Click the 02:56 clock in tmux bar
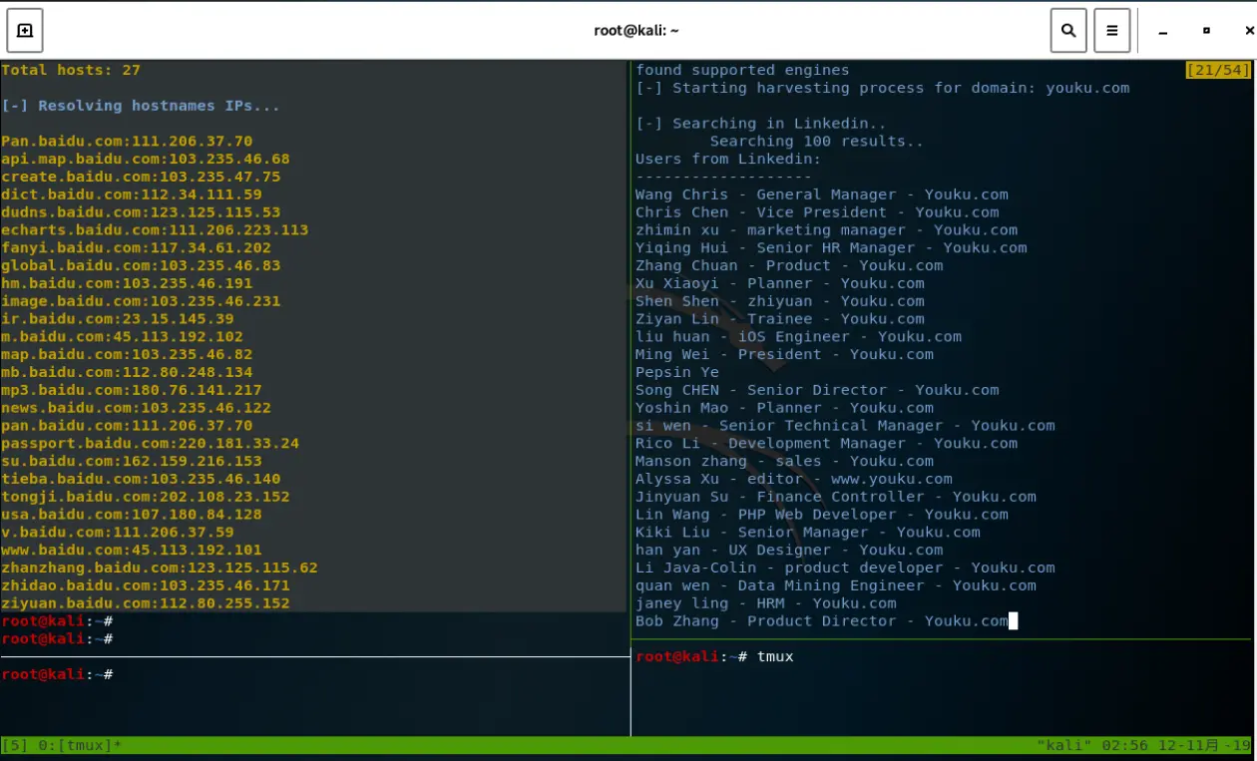The height and width of the screenshot is (761, 1257). (x=1124, y=745)
